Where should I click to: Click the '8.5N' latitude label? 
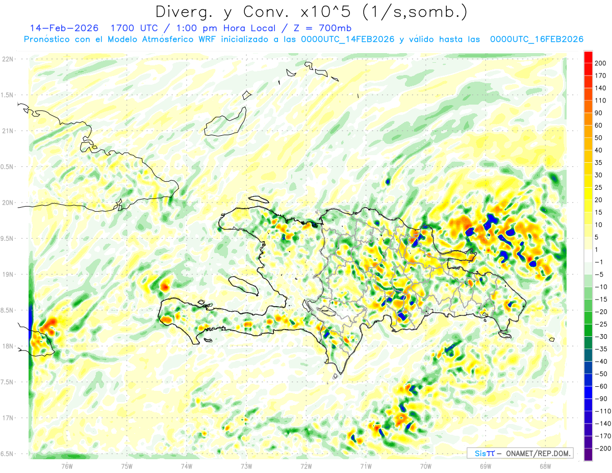[x=8, y=310]
